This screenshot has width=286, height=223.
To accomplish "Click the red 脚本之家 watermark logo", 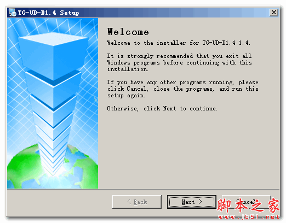I will tap(248, 206).
